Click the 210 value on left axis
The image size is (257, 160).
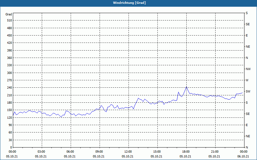[10, 95]
